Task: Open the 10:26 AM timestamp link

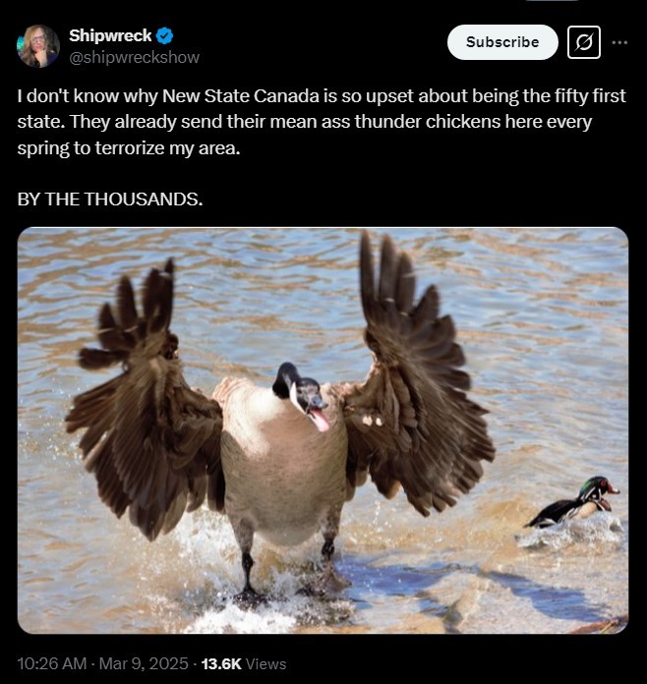Action: (x=51, y=663)
